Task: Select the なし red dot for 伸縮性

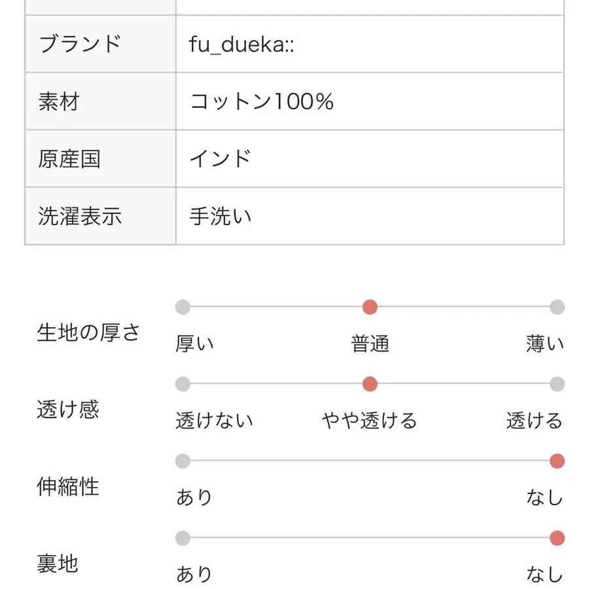Action: pos(557,461)
